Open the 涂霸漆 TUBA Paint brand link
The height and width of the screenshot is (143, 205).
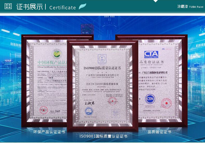[x=190, y=6]
